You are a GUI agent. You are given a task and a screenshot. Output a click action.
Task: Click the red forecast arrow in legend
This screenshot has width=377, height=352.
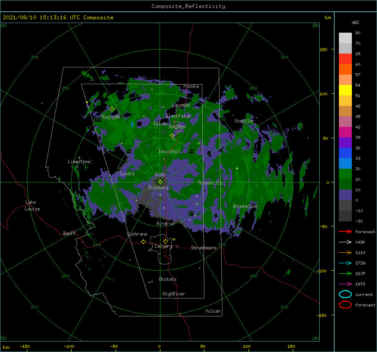(x=345, y=231)
